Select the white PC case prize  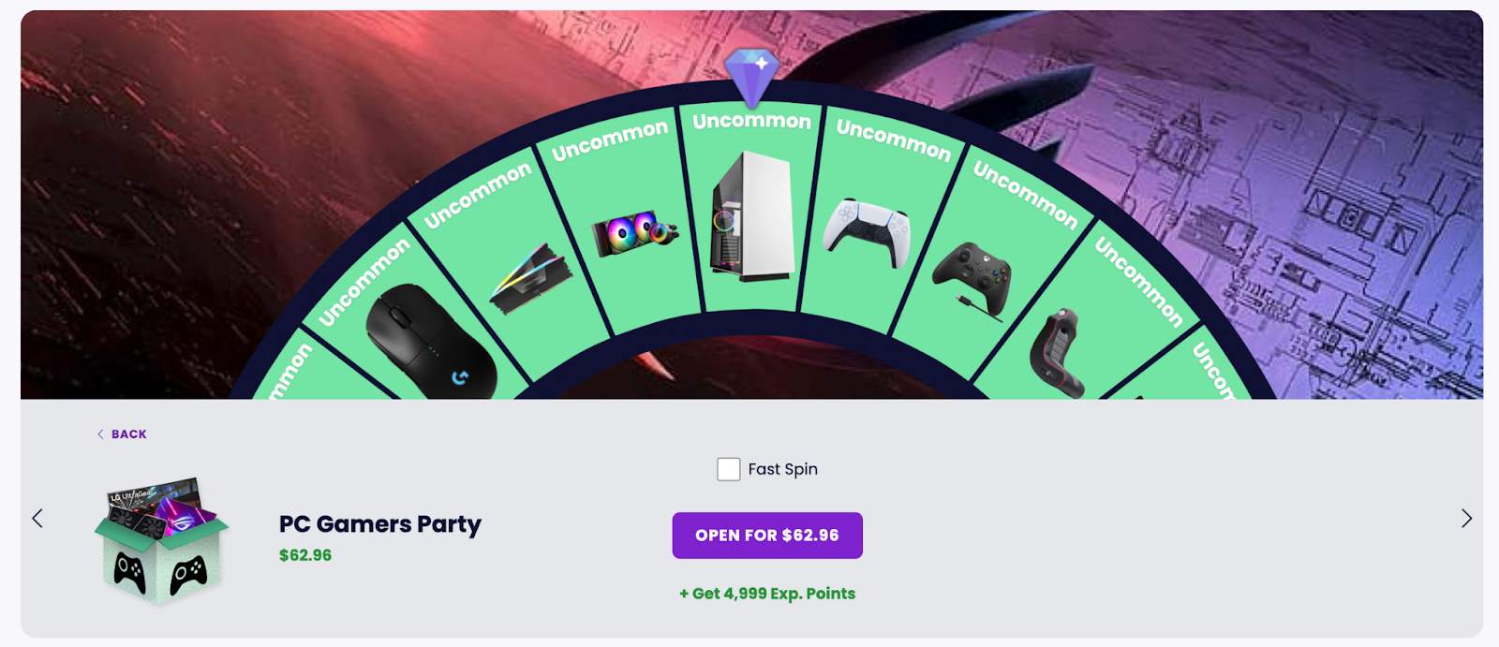[x=752, y=217]
